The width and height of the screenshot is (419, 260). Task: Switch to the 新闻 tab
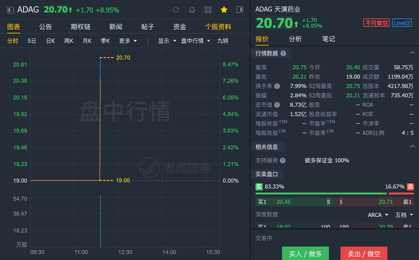(x=116, y=27)
